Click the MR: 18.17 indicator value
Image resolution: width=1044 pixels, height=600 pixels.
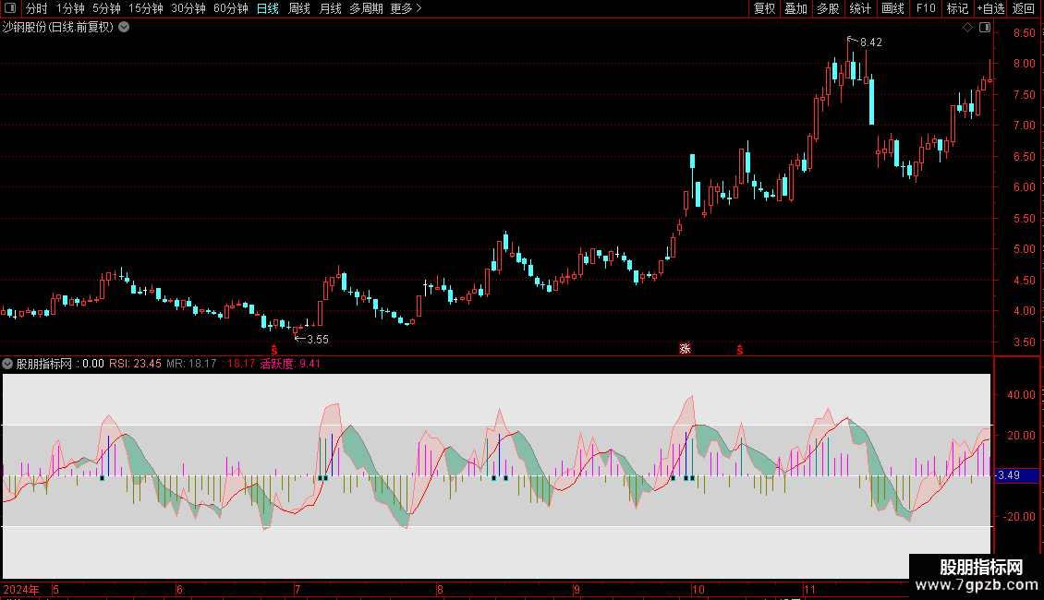(x=191, y=364)
